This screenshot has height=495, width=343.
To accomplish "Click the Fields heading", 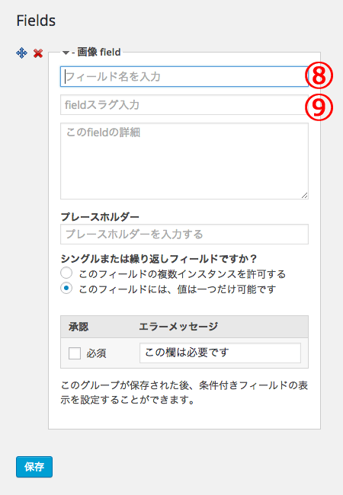I will [x=36, y=21].
